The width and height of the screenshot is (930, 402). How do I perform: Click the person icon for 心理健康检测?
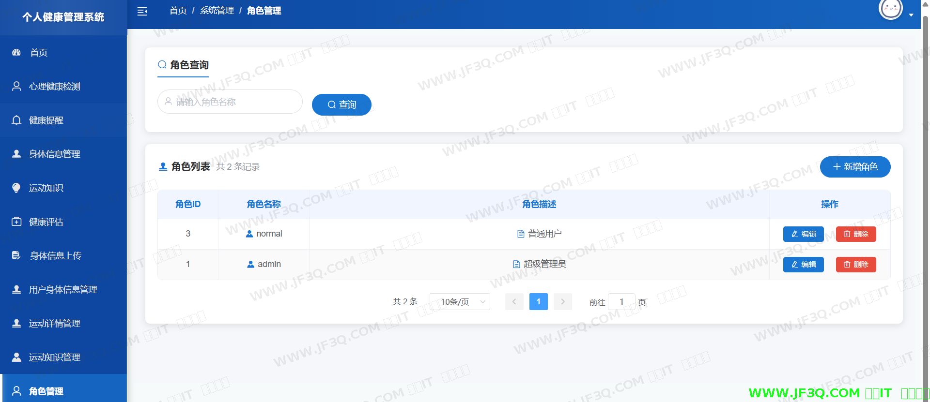coord(16,86)
